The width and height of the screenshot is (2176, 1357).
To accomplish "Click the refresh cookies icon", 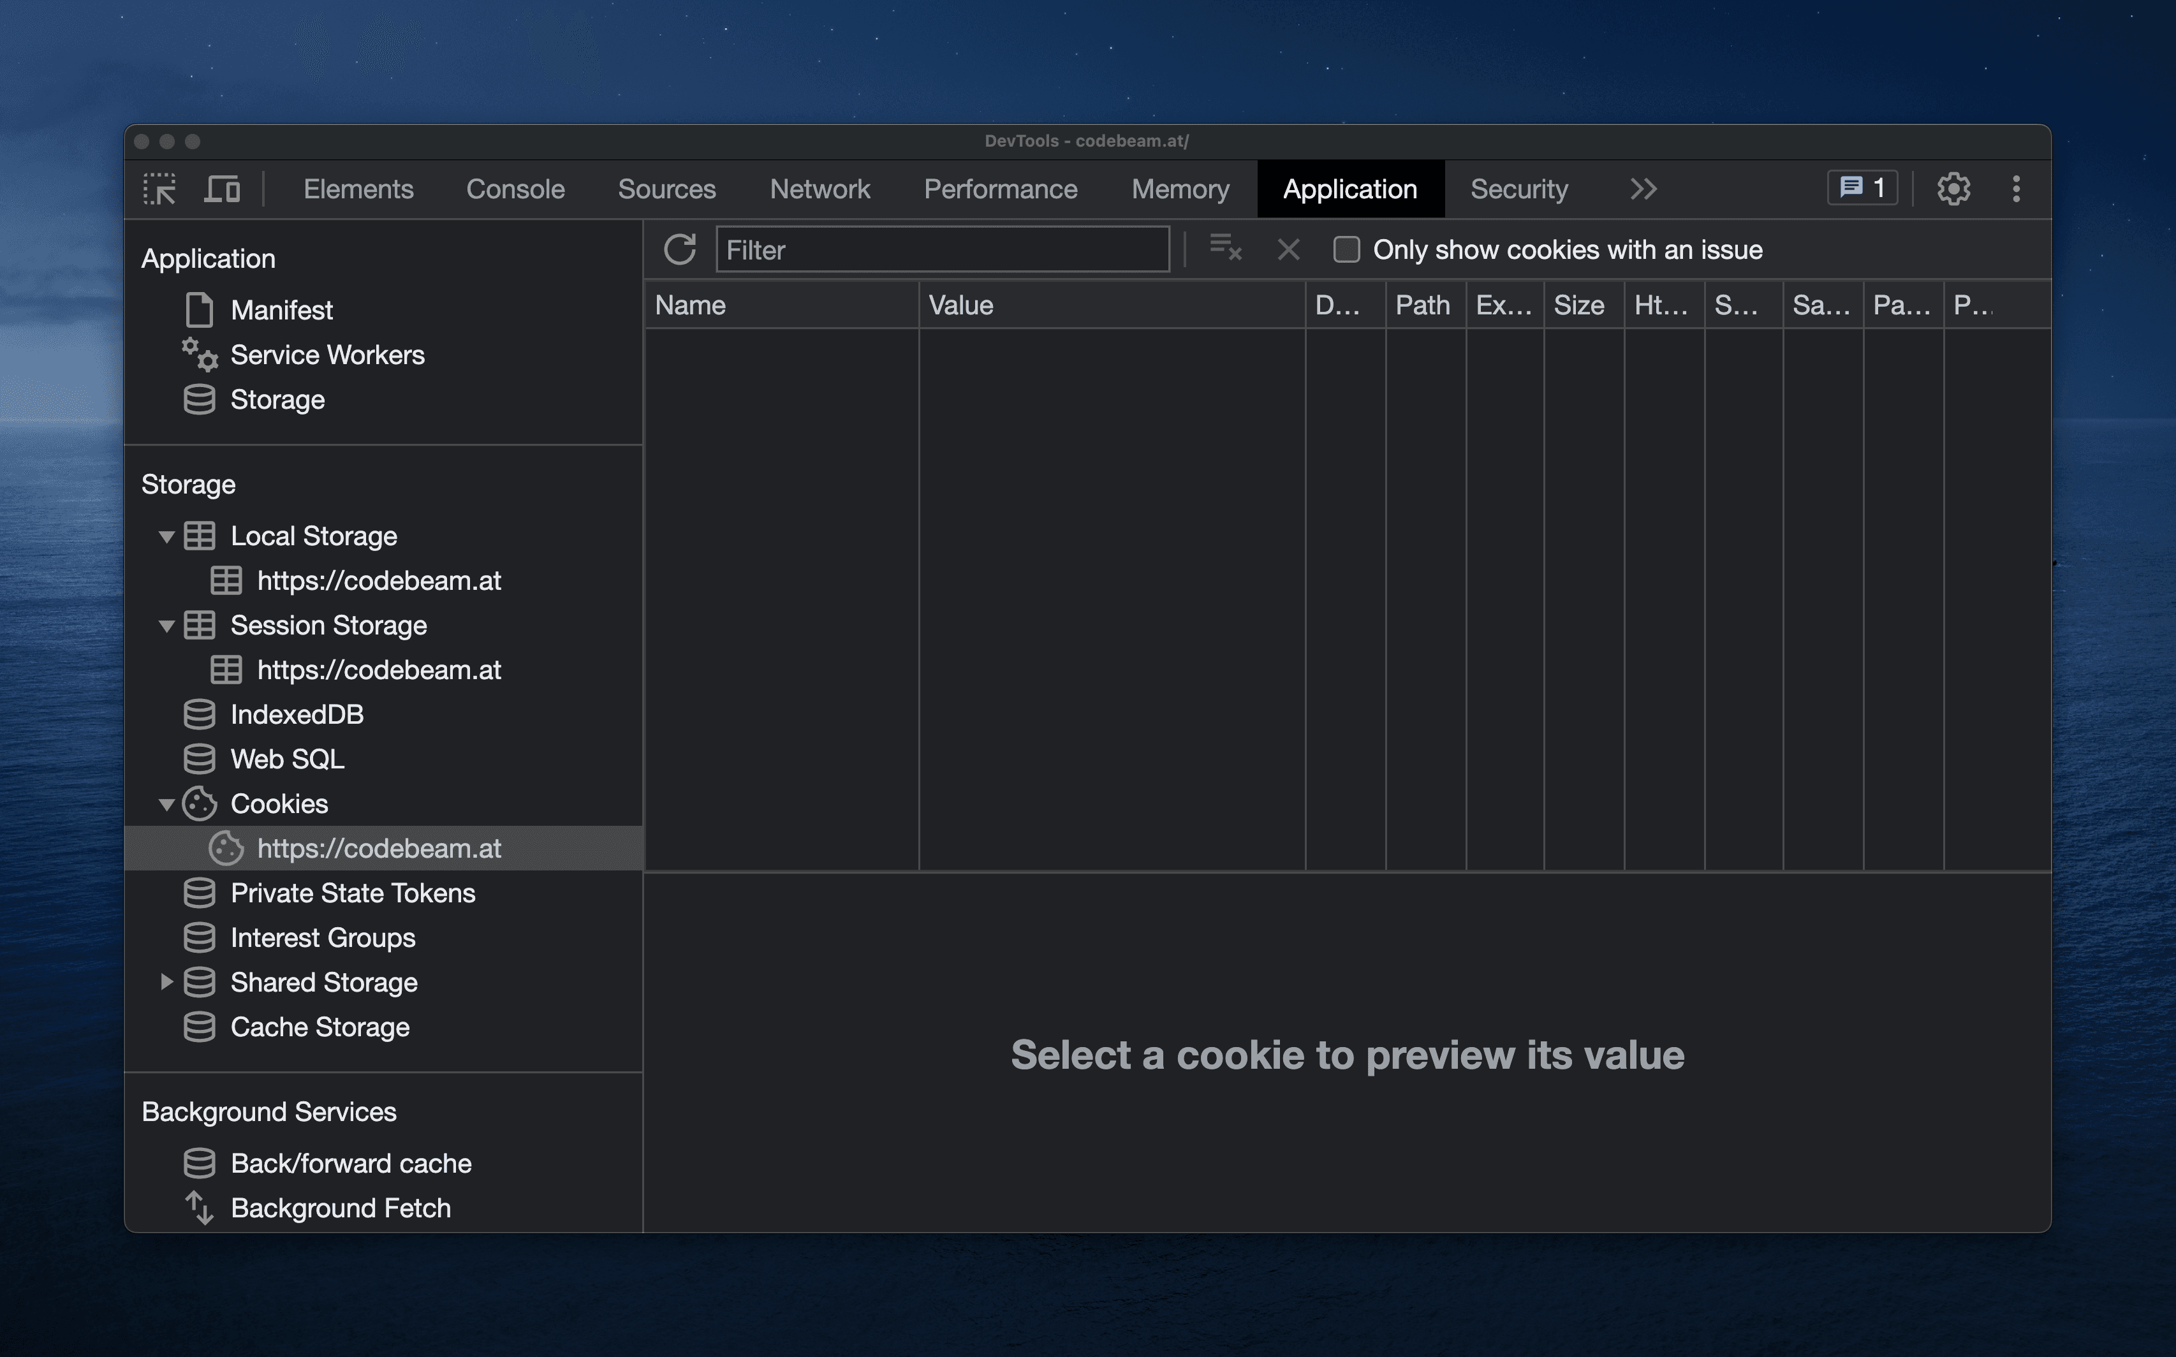I will coord(680,249).
